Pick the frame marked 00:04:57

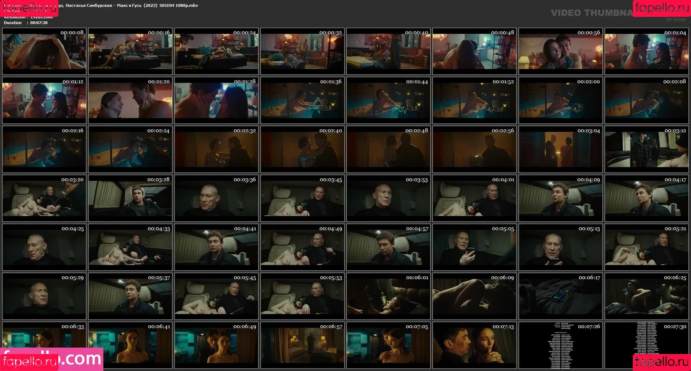(x=388, y=247)
